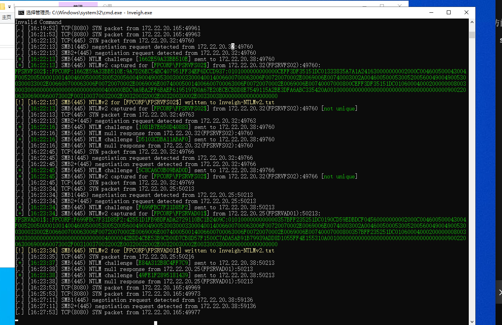The image size is (502, 325).
Task: Click the cmd.exe - Inveigh.exe title bar text
Action: (x=89, y=13)
